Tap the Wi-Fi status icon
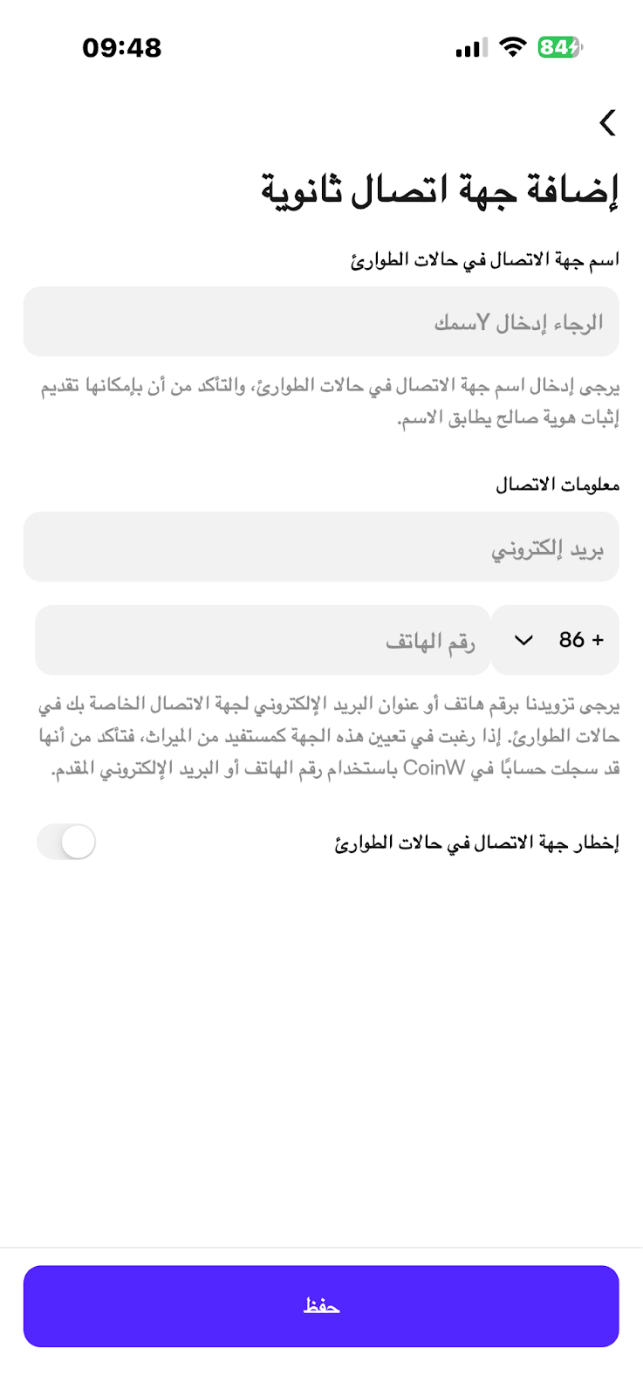 pos(513,47)
